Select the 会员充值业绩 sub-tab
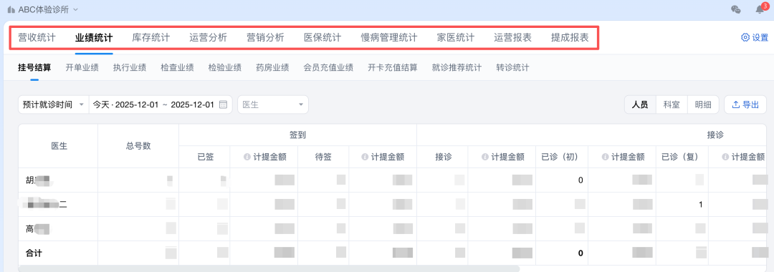Image resolution: width=774 pixels, height=272 pixels. 328,68
